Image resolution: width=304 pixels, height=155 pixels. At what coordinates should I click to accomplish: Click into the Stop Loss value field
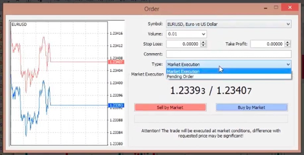(x=183, y=44)
